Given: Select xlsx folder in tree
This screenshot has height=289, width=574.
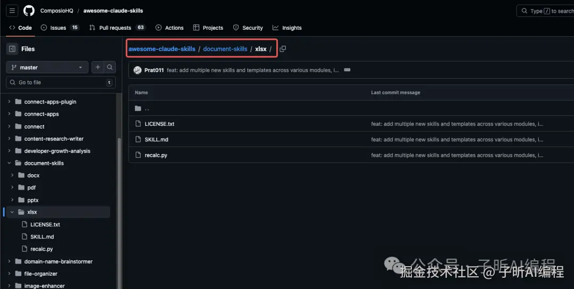Looking at the screenshot, I should [x=32, y=212].
